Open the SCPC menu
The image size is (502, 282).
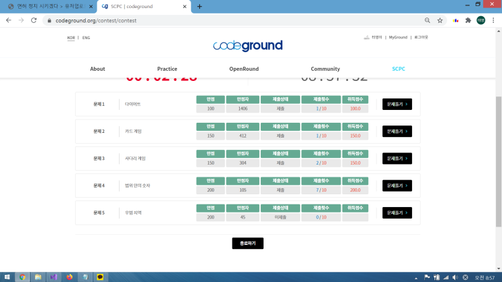point(399,69)
